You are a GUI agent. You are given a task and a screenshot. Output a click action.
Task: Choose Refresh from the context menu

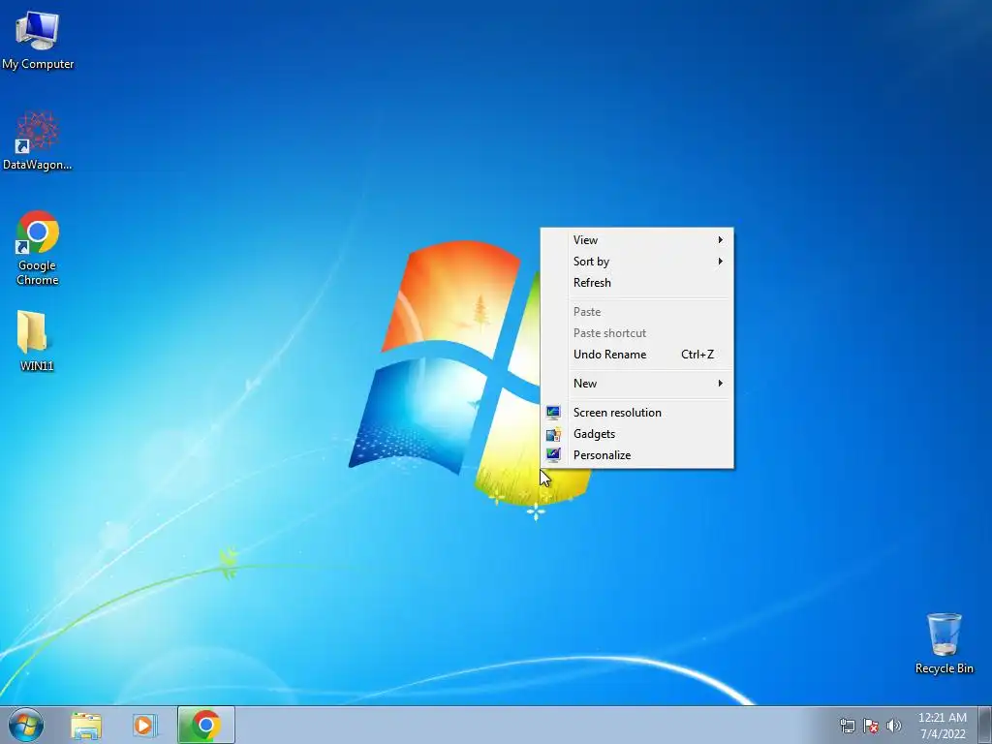637,283
